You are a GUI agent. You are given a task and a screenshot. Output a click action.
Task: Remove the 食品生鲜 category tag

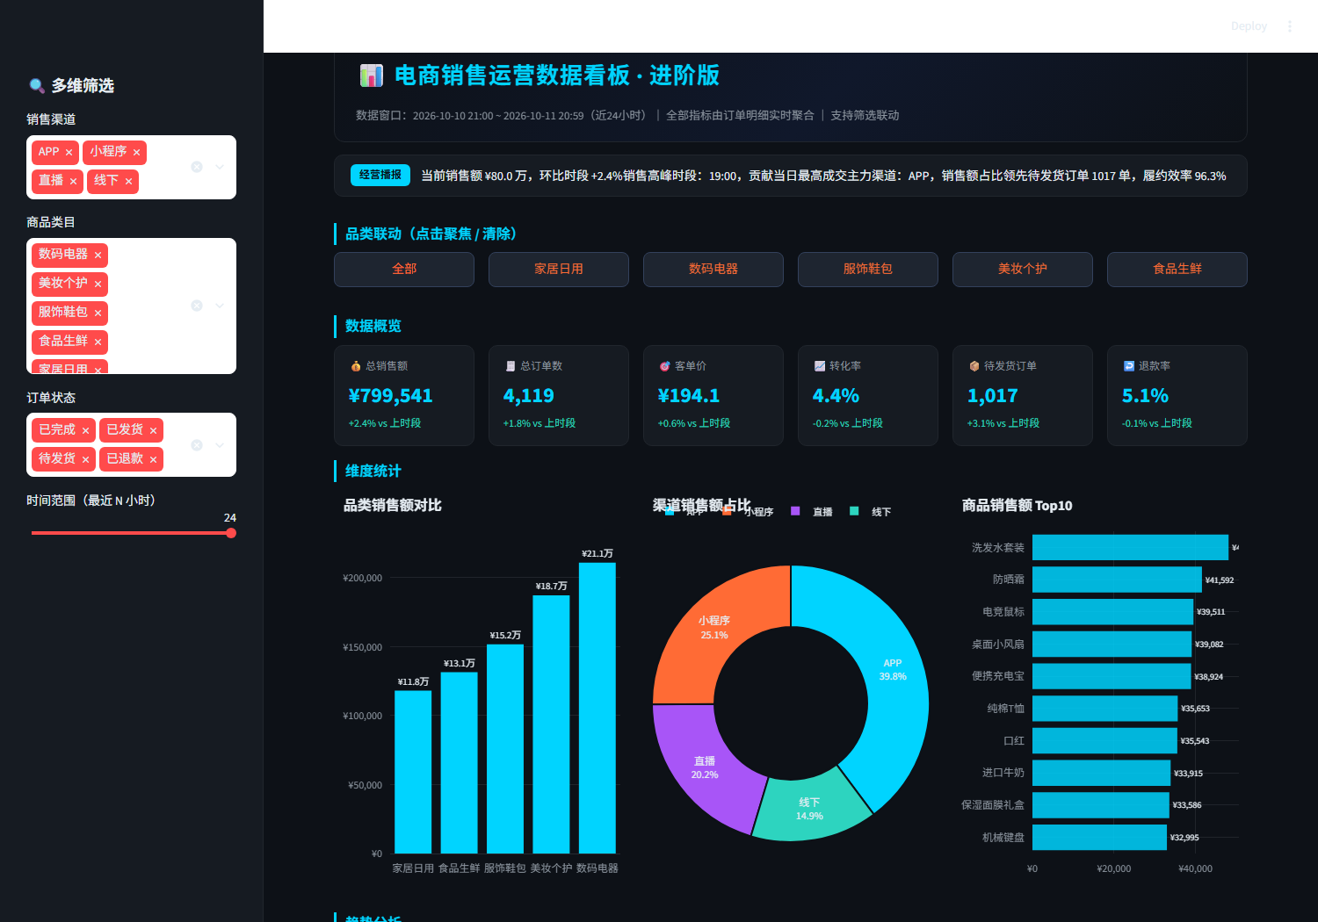(x=98, y=342)
